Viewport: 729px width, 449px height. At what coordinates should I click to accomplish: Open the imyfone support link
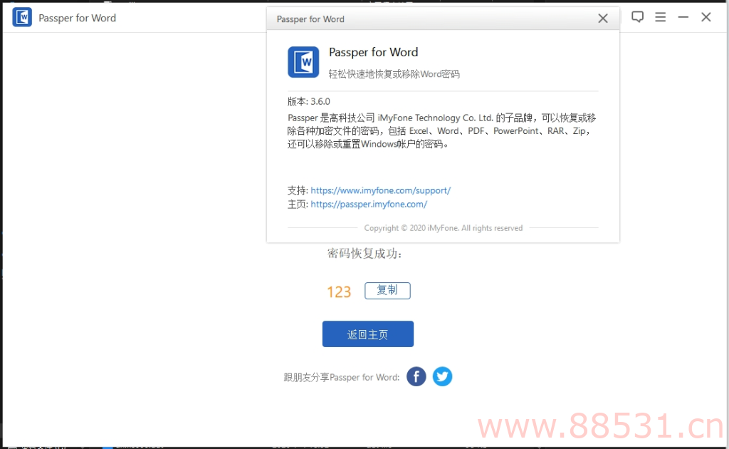point(380,190)
